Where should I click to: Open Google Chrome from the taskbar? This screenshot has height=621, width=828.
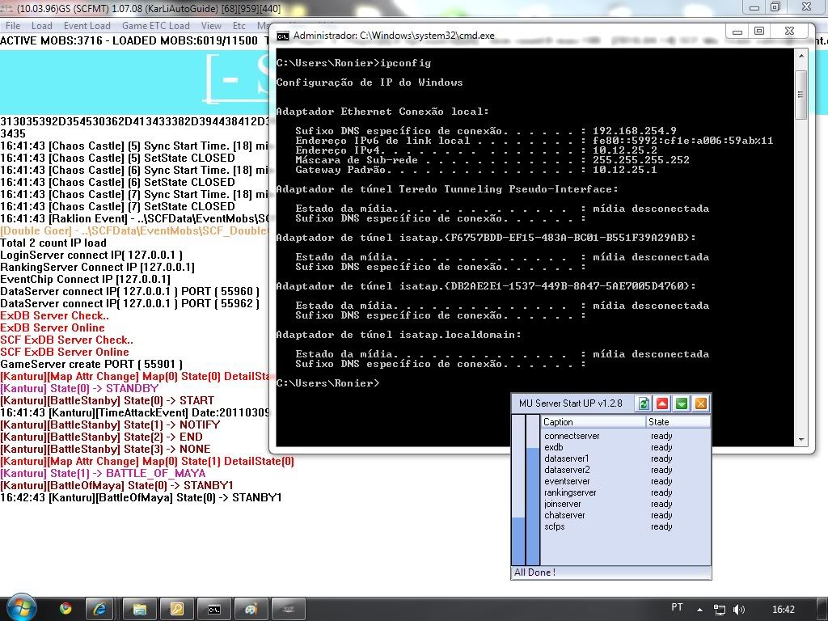click(x=65, y=608)
